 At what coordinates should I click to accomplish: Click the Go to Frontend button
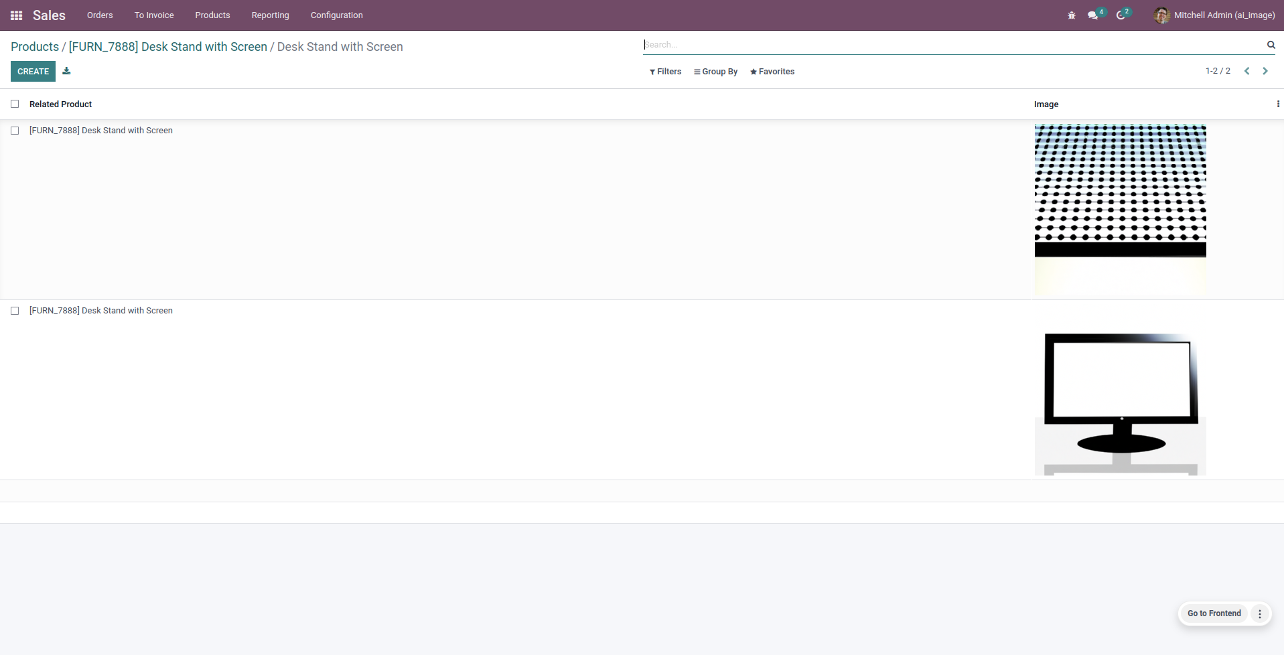pos(1214,613)
